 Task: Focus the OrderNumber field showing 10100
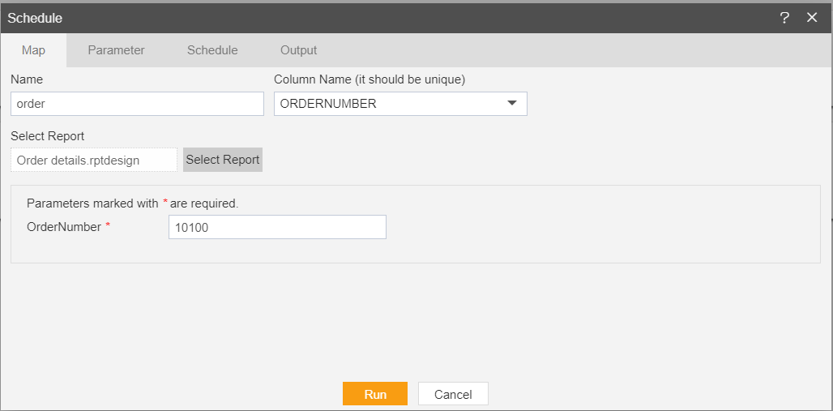click(277, 227)
